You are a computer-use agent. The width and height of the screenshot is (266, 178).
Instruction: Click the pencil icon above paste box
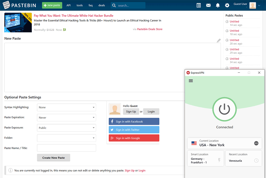[x=219, y=41]
